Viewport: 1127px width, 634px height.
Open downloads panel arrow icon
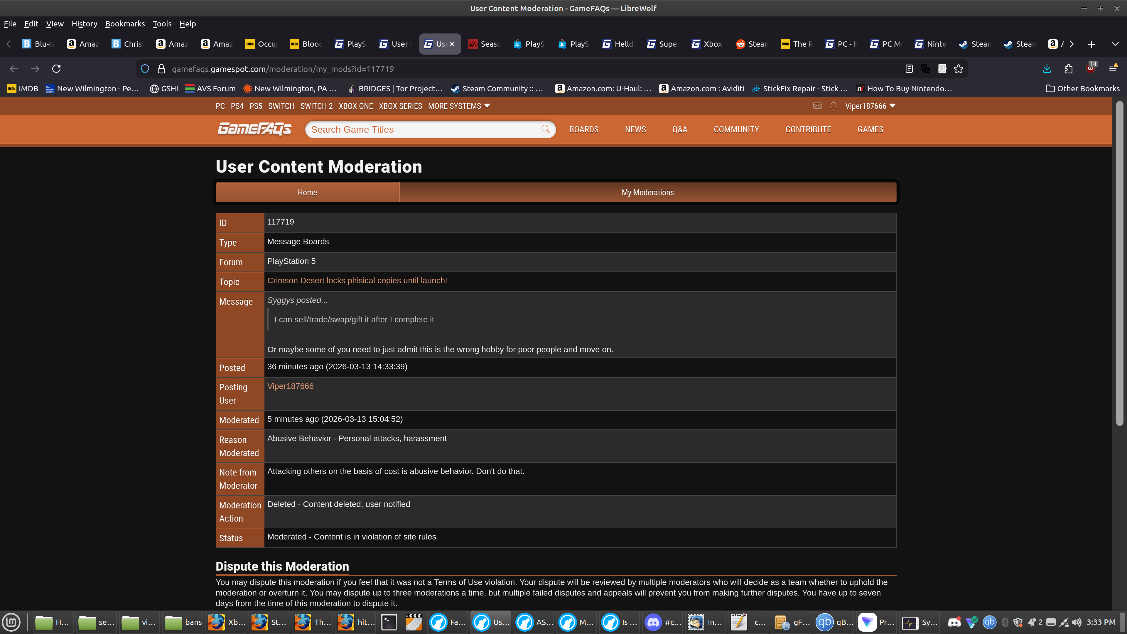(x=1047, y=69)
